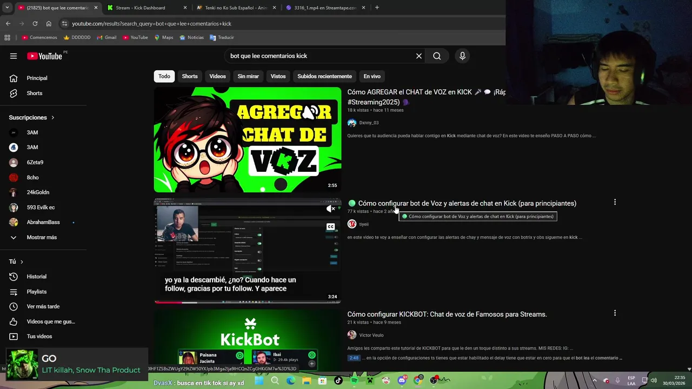Open taskbar search magnifier
Screen dimensions: 692x389
275,380
